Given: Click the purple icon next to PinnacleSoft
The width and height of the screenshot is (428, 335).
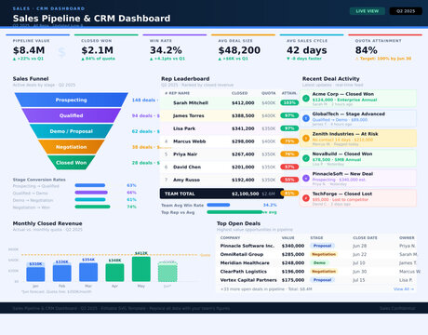Looking at the screenshot, I should point(306,178).
